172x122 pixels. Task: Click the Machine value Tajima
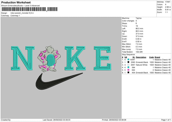pyautogui.click(x=138, y=18)
